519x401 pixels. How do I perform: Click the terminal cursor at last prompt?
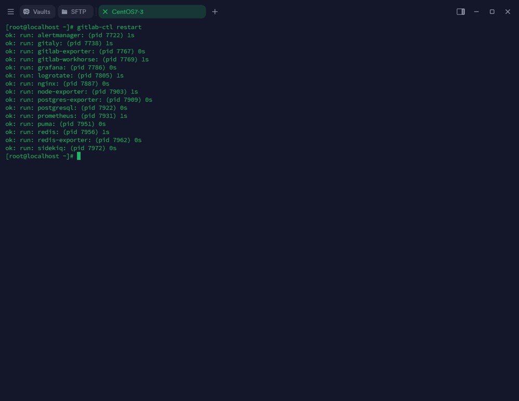[x=79, y=156]
